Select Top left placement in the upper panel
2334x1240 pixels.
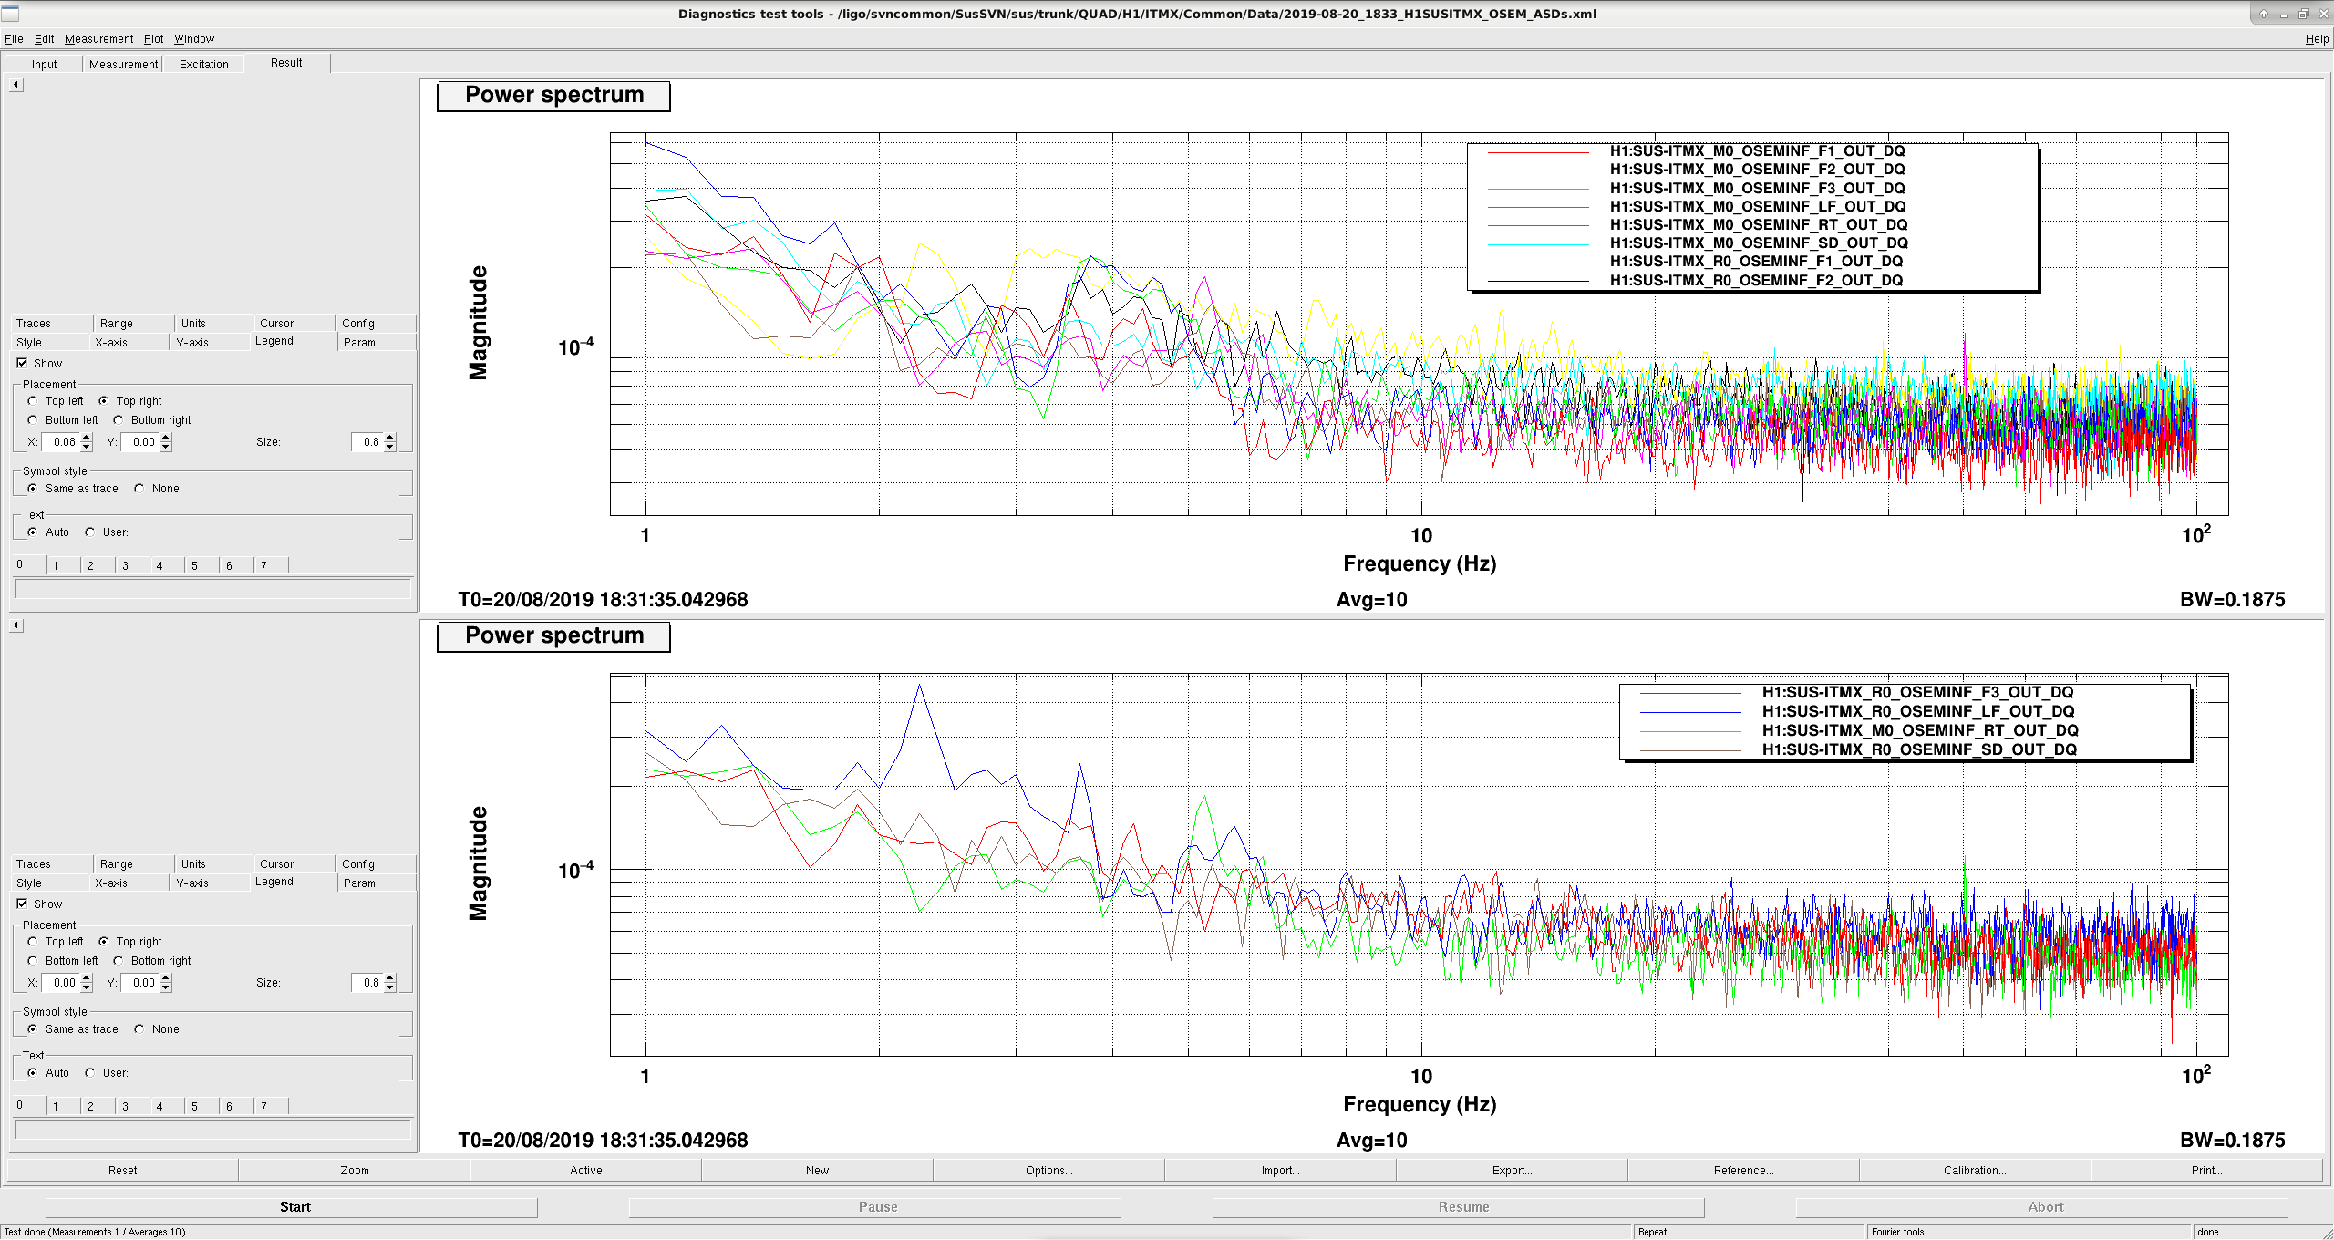pos(33,401)
